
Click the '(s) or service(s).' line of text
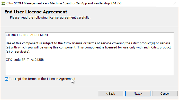(18, 52)
